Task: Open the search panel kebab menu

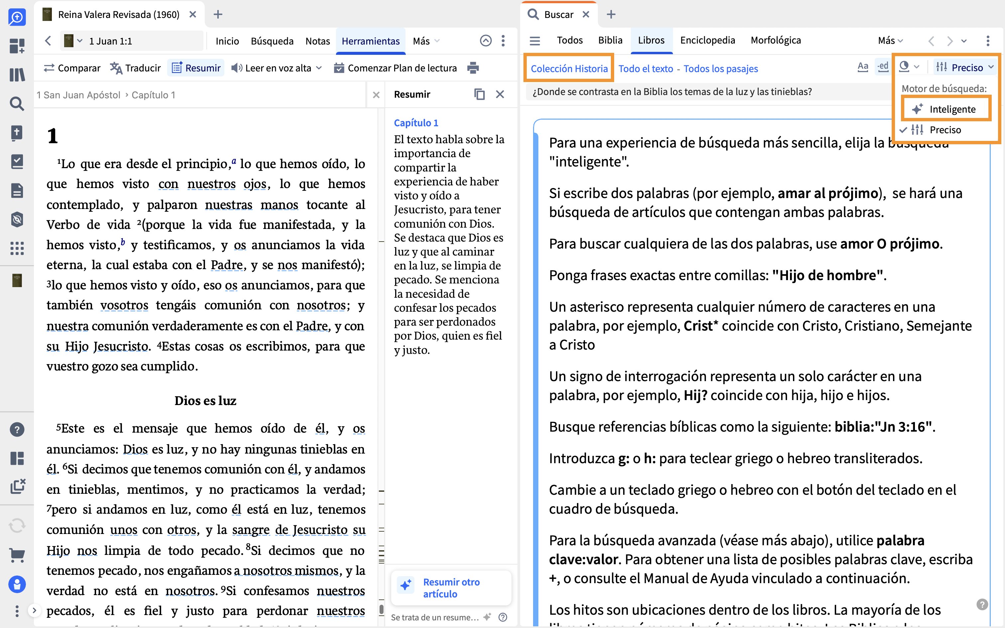Action: (988, 41)
